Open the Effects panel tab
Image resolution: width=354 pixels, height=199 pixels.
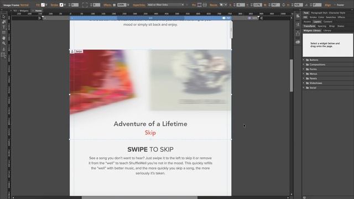(341, 17)
